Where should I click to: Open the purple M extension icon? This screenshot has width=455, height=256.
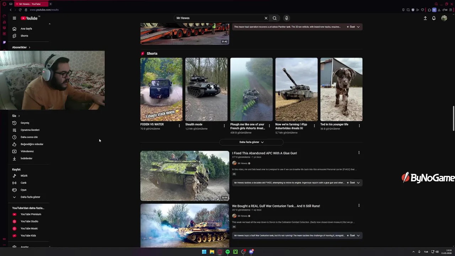pyautogui.click(x=434, y=10)
